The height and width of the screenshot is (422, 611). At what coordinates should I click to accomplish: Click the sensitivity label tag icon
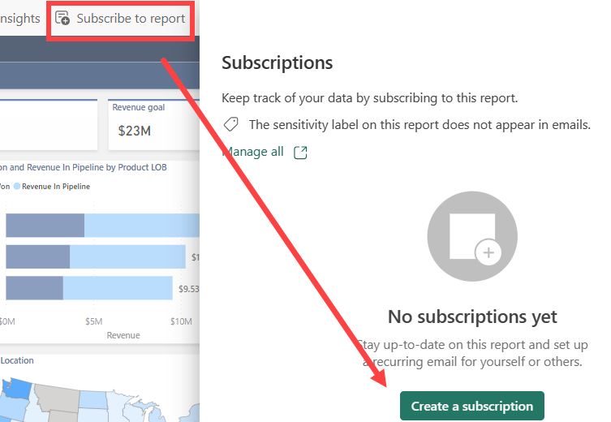pos(230,125)
